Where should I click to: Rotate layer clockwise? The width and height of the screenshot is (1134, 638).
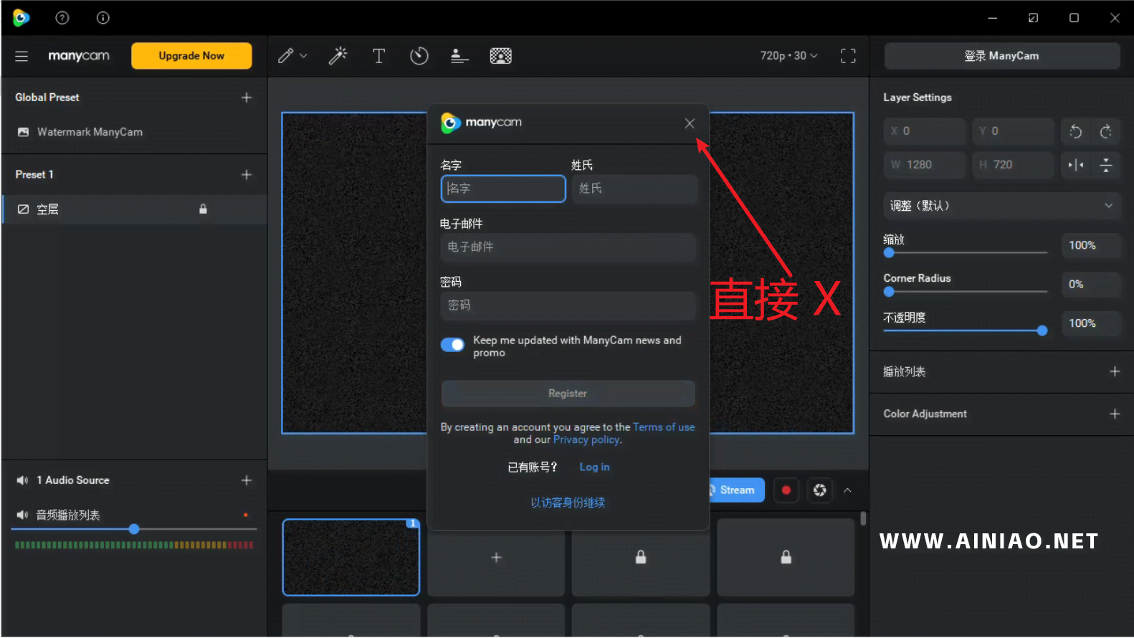1106,131
